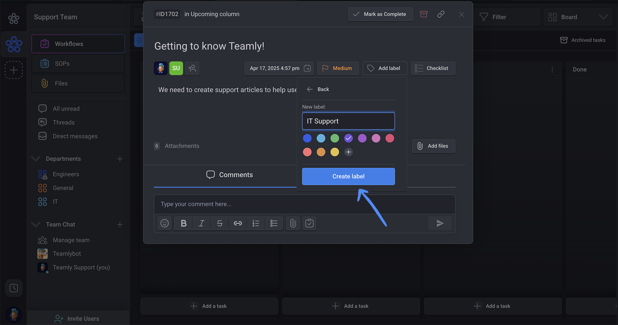Select the light blue label color
This screenshot has height=325, width=618.
click(x=321, y=138)
